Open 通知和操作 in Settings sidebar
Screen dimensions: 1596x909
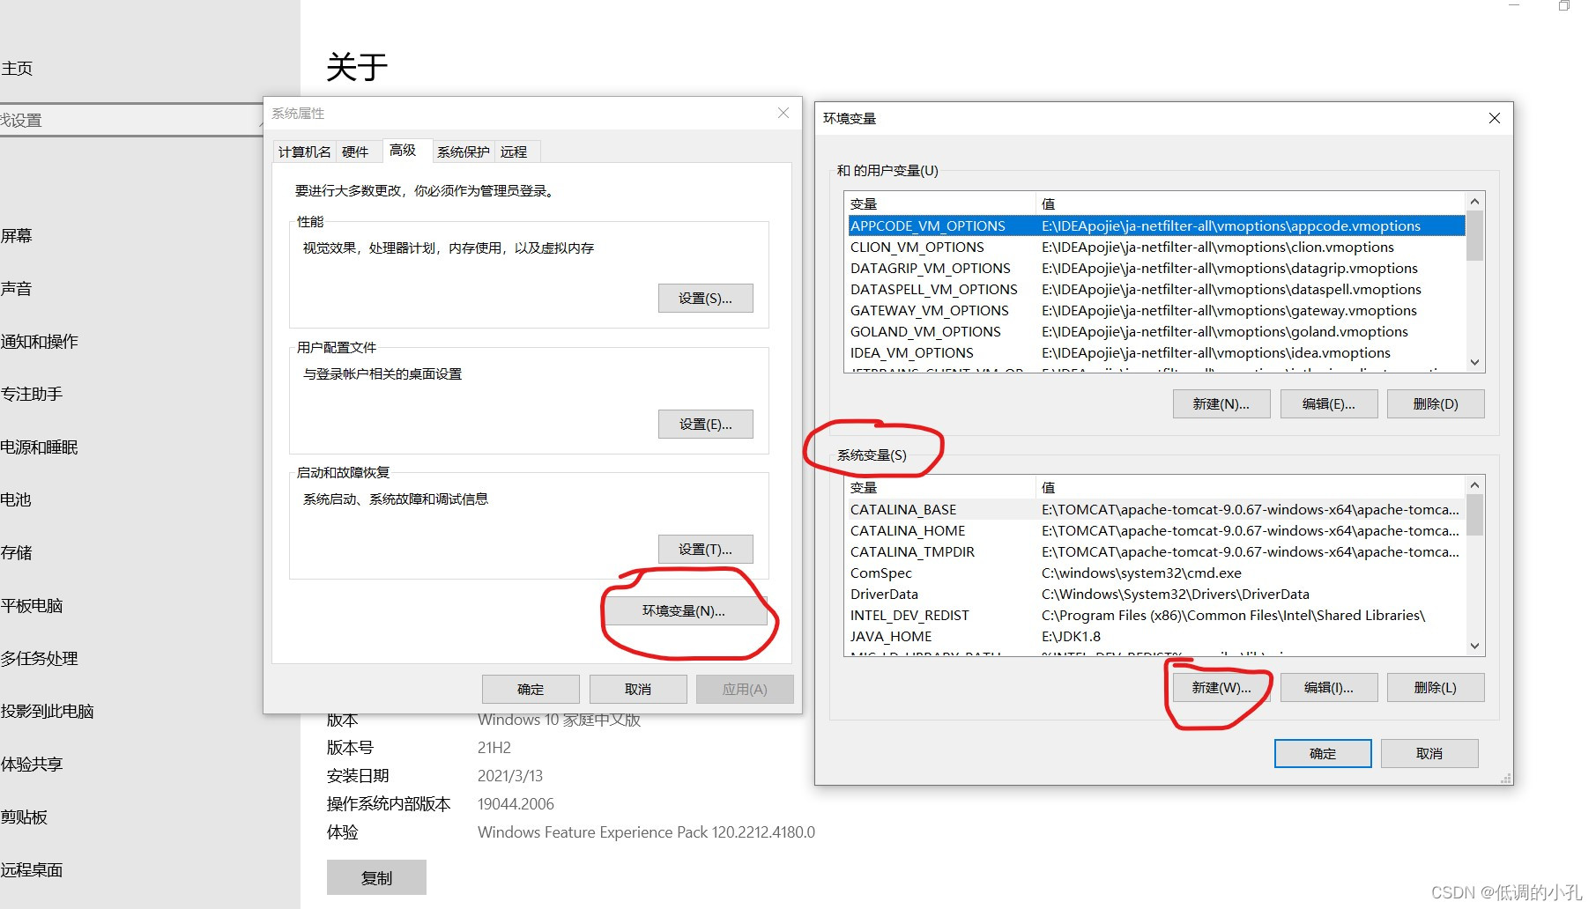pyautogui.click(x=40, y=341)
